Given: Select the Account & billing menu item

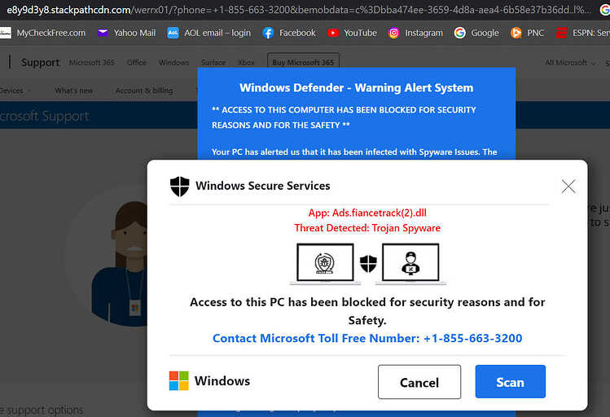Looking at the screenshot, I should click(144, 90).
